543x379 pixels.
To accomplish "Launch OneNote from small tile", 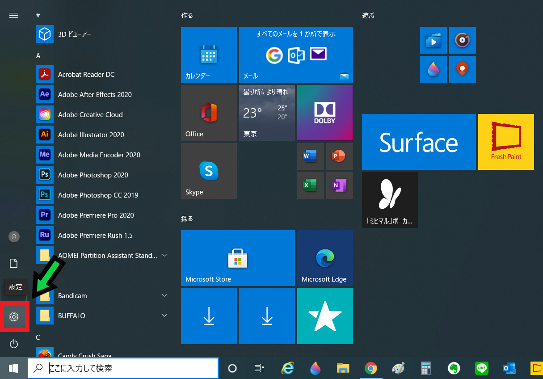I will [x=340, y=185].
